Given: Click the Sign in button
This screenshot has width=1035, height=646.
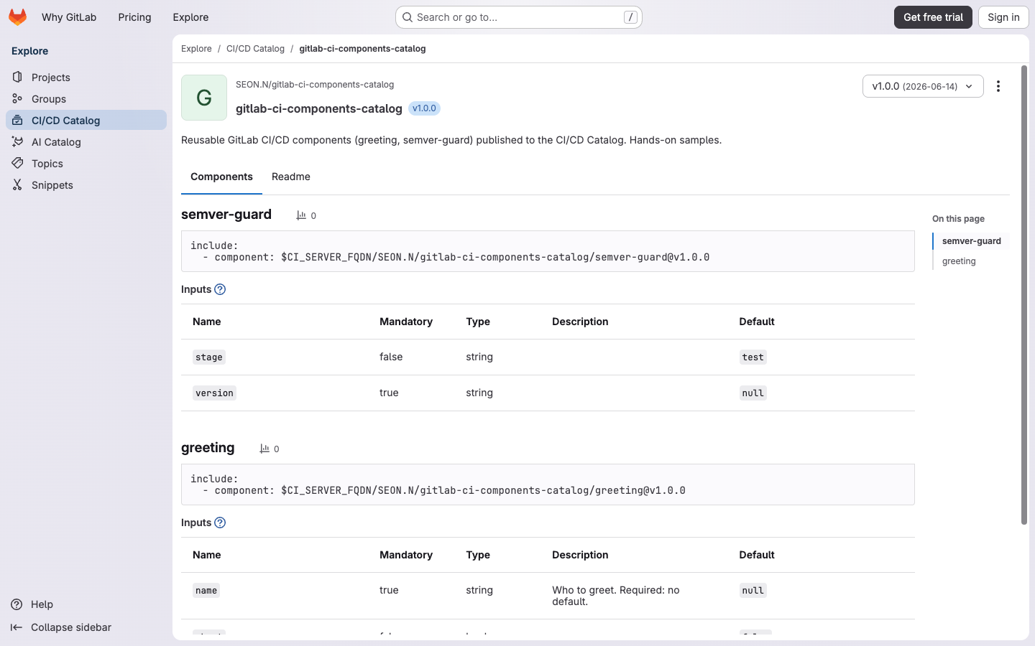Looking at the screenshot, I should 1003,17.
